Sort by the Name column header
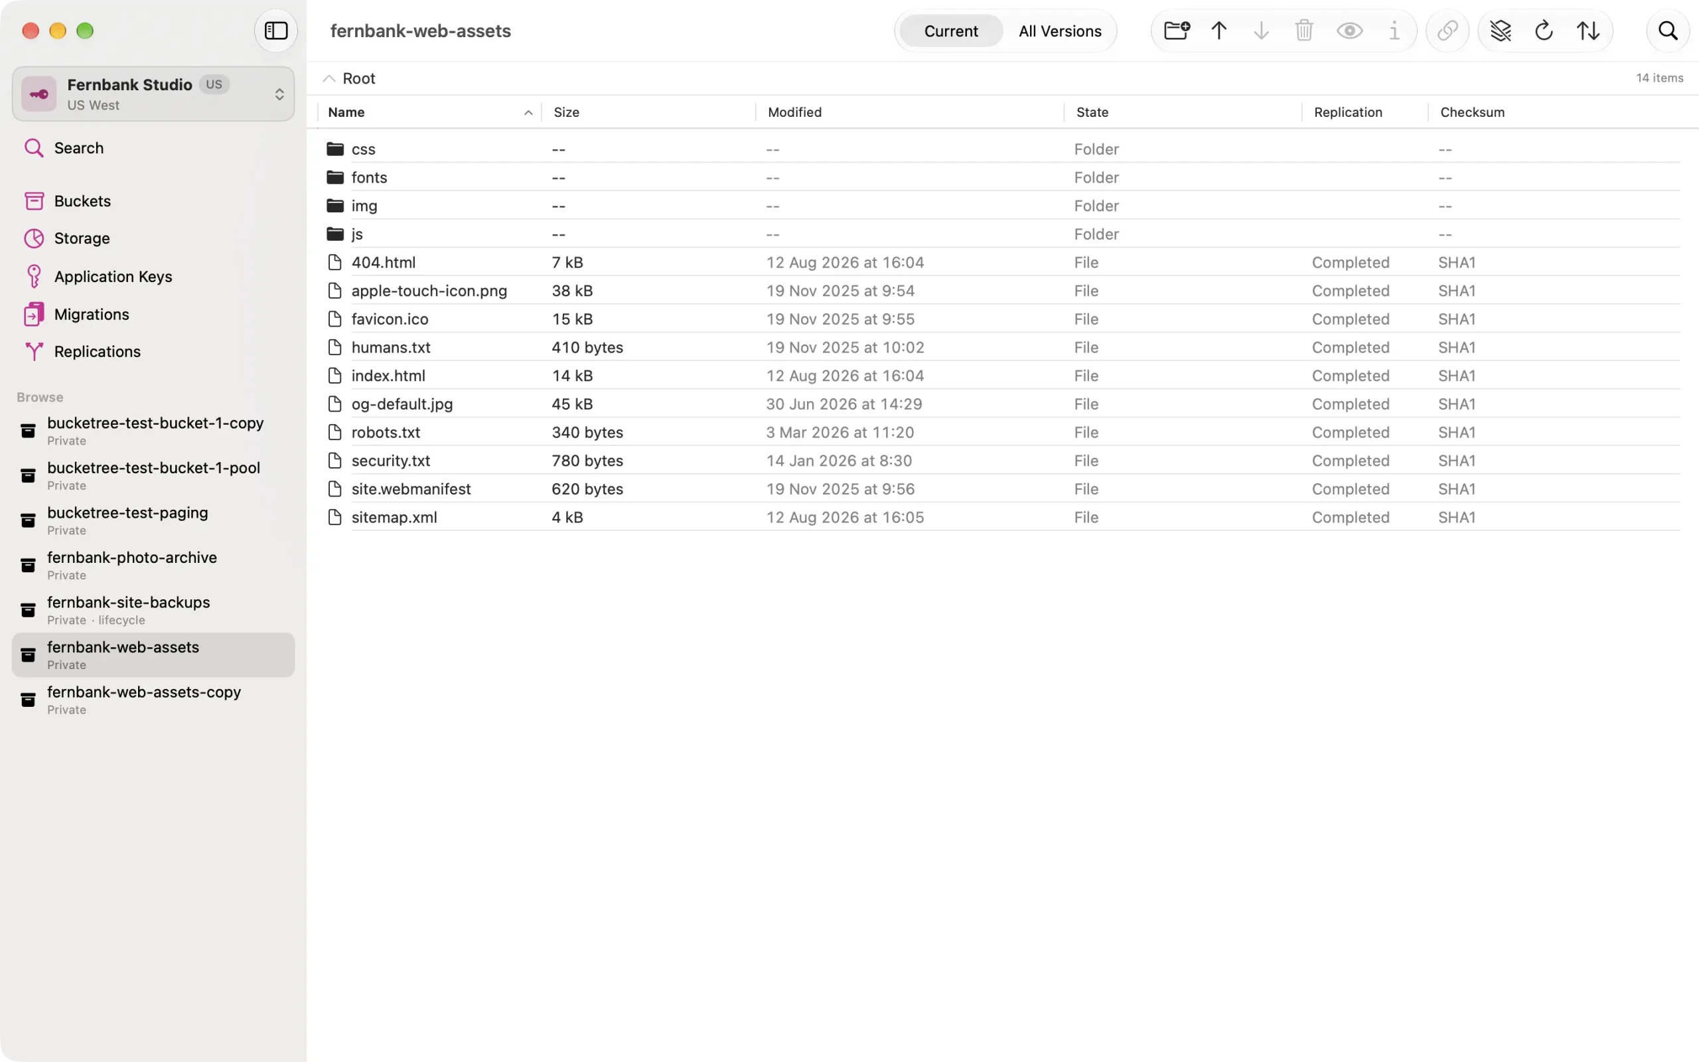 coord(429,112)
